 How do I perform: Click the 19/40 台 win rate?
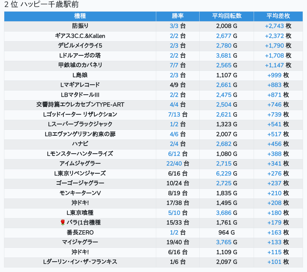(x=177, y=242)
